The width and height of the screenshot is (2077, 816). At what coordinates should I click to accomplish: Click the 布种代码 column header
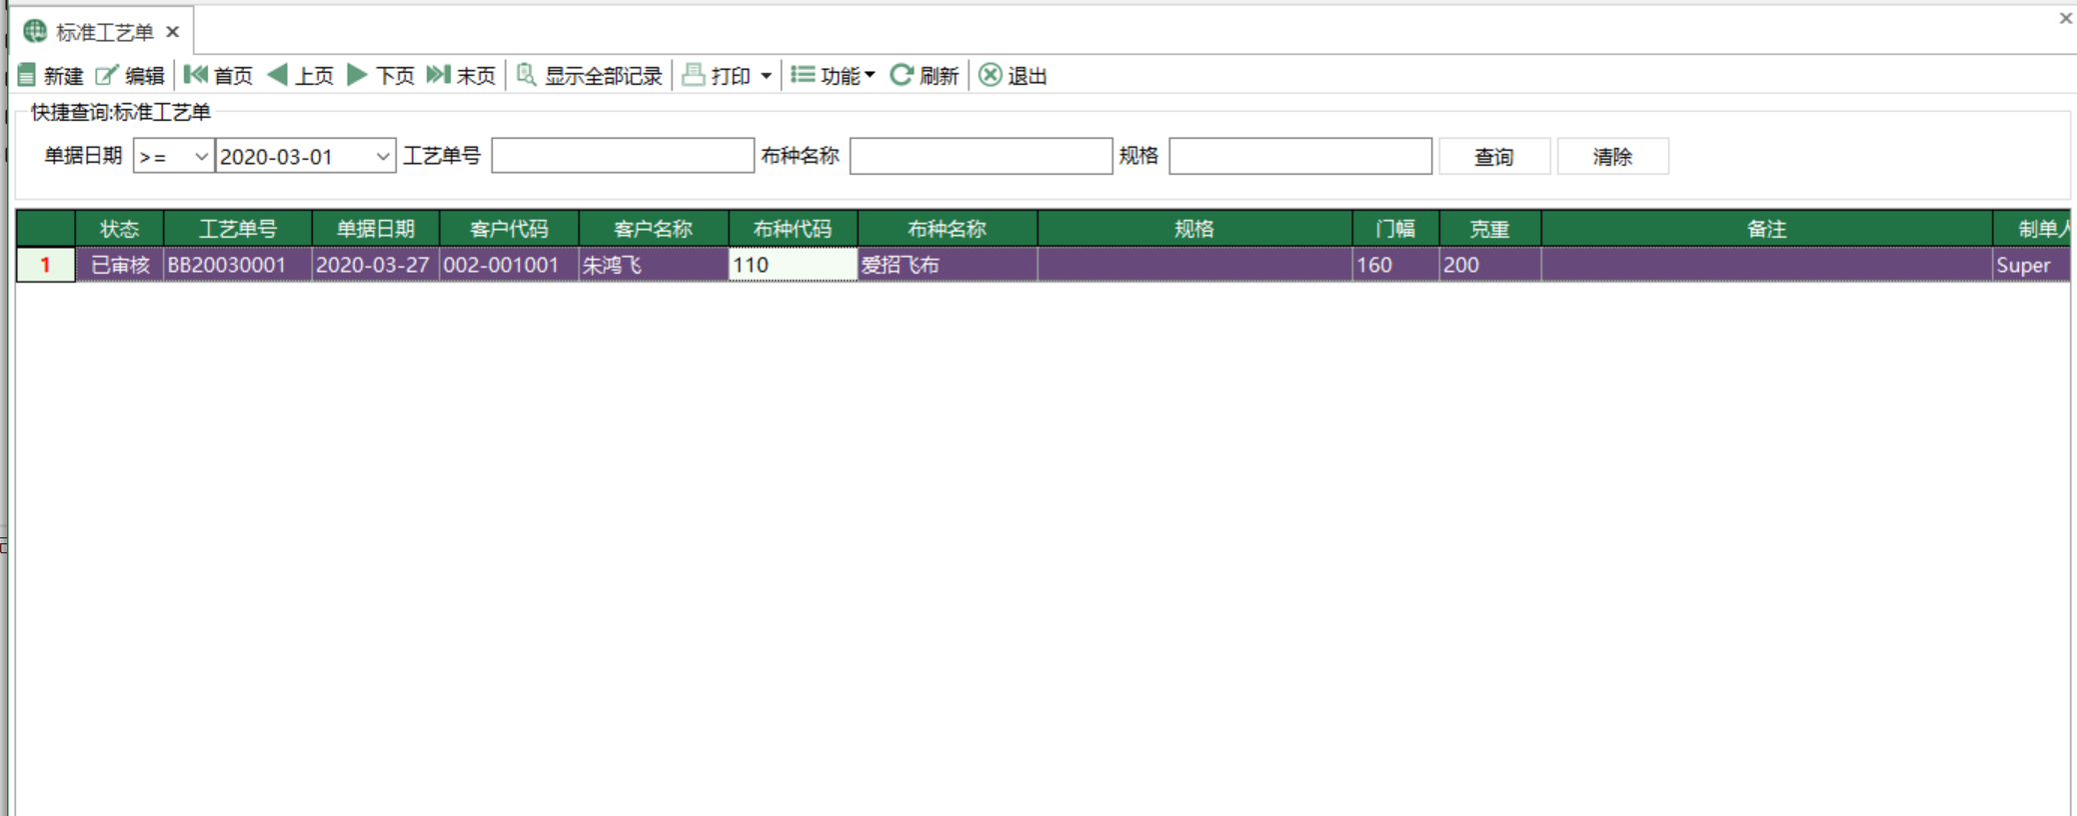(x=793, y=229)
